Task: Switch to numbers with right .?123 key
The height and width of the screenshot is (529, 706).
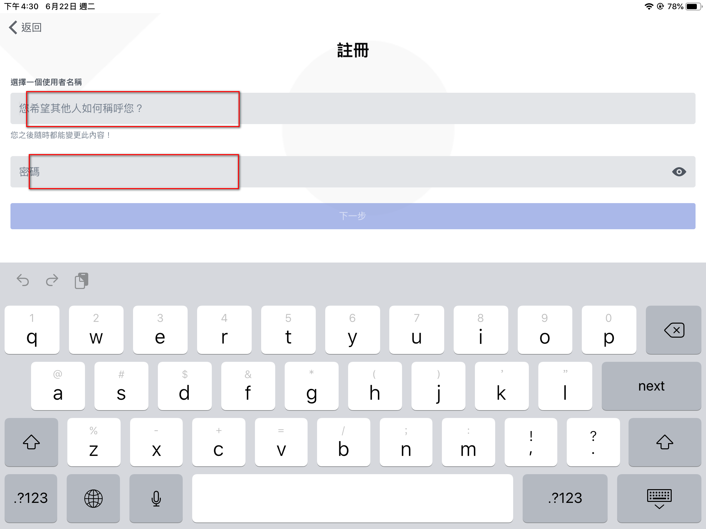Action: pos(565,498)
